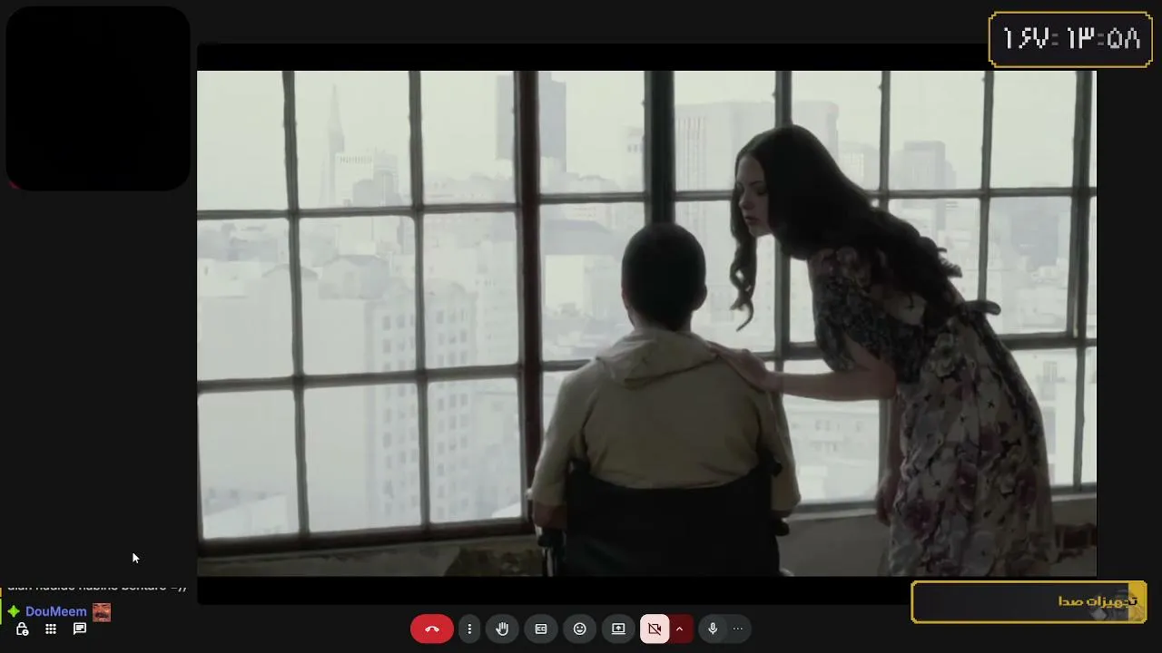Image resolution: width=1162 pixels, height=653 pixels.
Task: Open the emoji reactions picker
Action: 580,629
